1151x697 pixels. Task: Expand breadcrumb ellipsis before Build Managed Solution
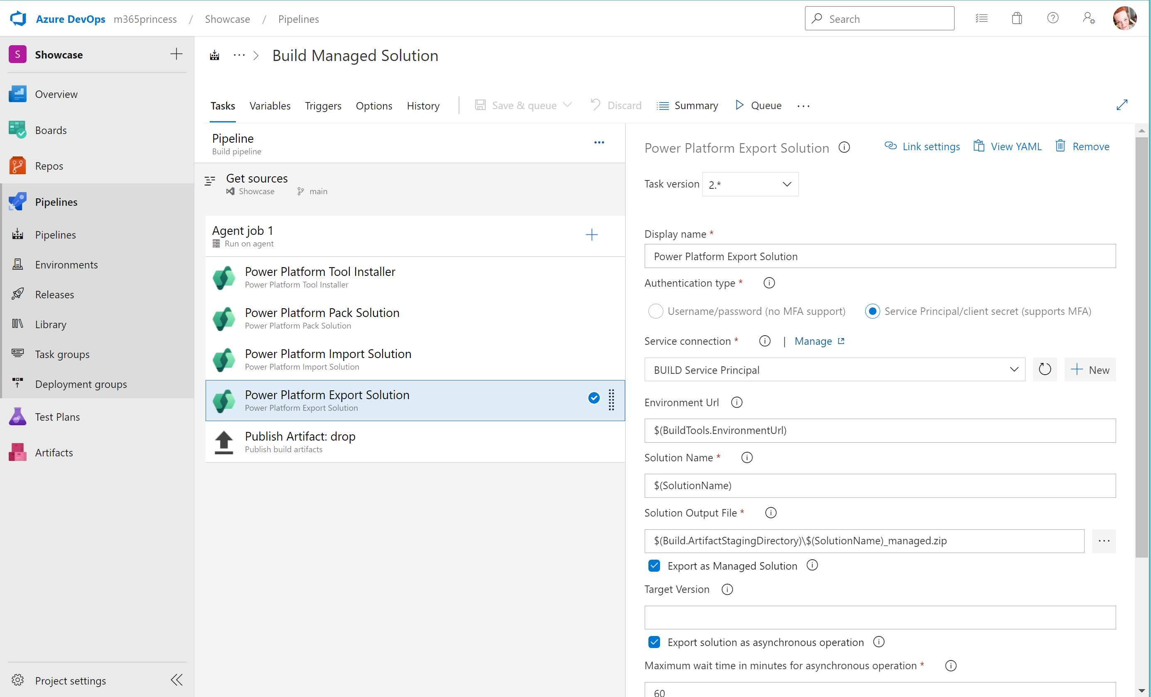pyautogui.click(x=239, y=56)
